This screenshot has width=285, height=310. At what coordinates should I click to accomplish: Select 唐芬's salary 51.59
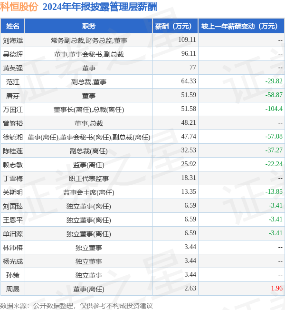pos(189,95)
